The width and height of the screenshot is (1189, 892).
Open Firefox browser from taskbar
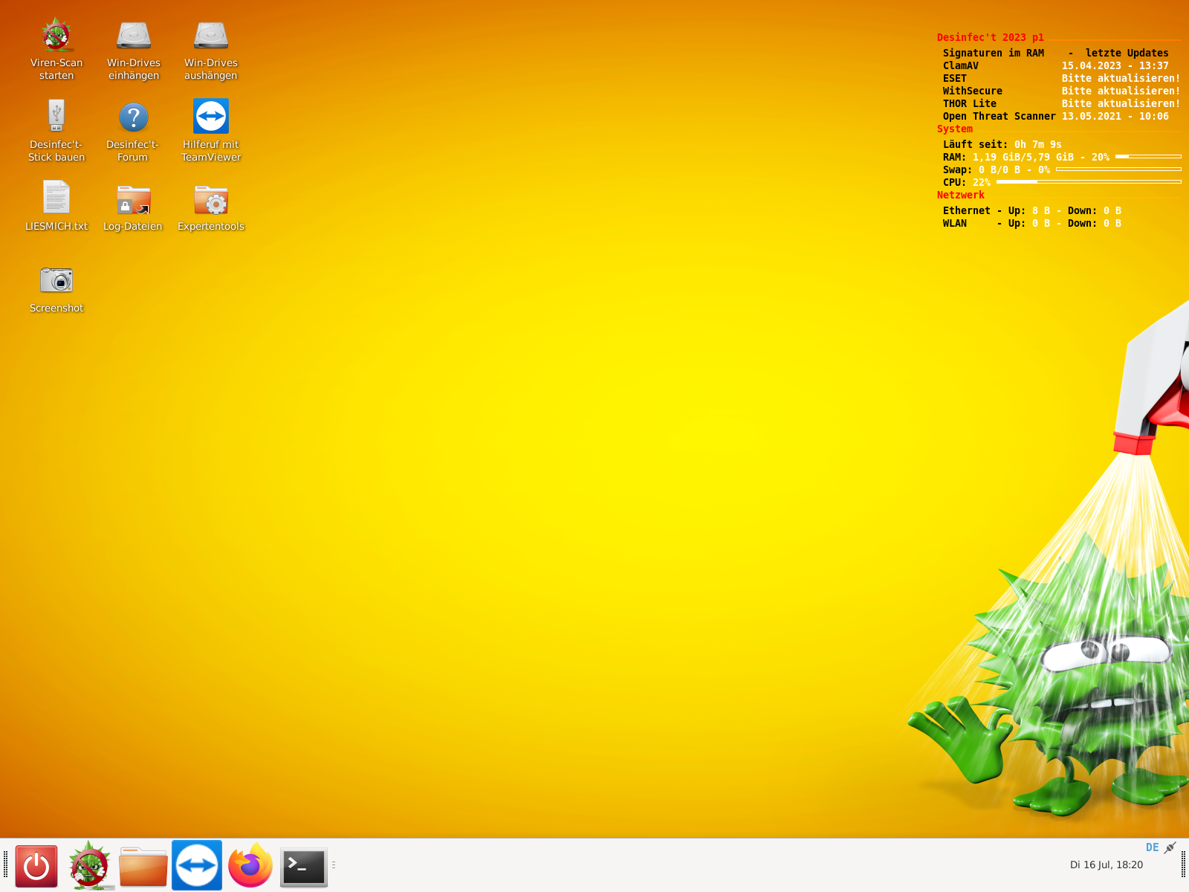coord(250,866)
